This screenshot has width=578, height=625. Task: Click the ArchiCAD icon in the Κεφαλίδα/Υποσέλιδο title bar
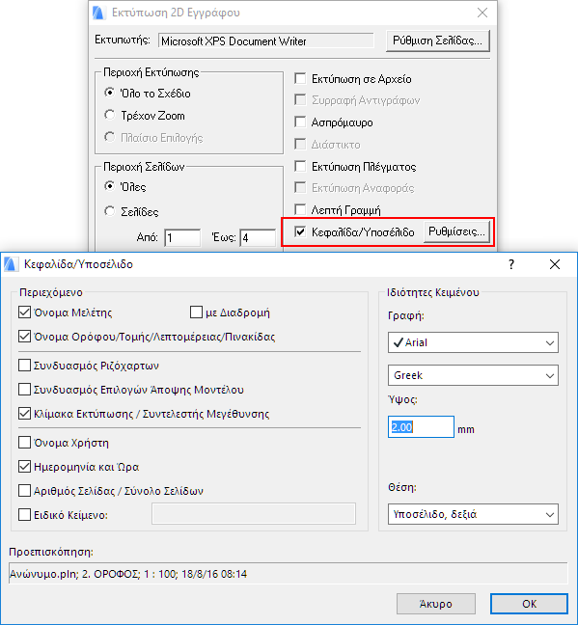pyautogui.click(x=11, y=264)
